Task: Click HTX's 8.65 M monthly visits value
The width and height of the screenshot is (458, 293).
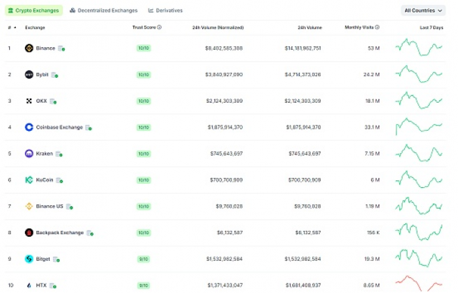Action: tap(372, 285)
